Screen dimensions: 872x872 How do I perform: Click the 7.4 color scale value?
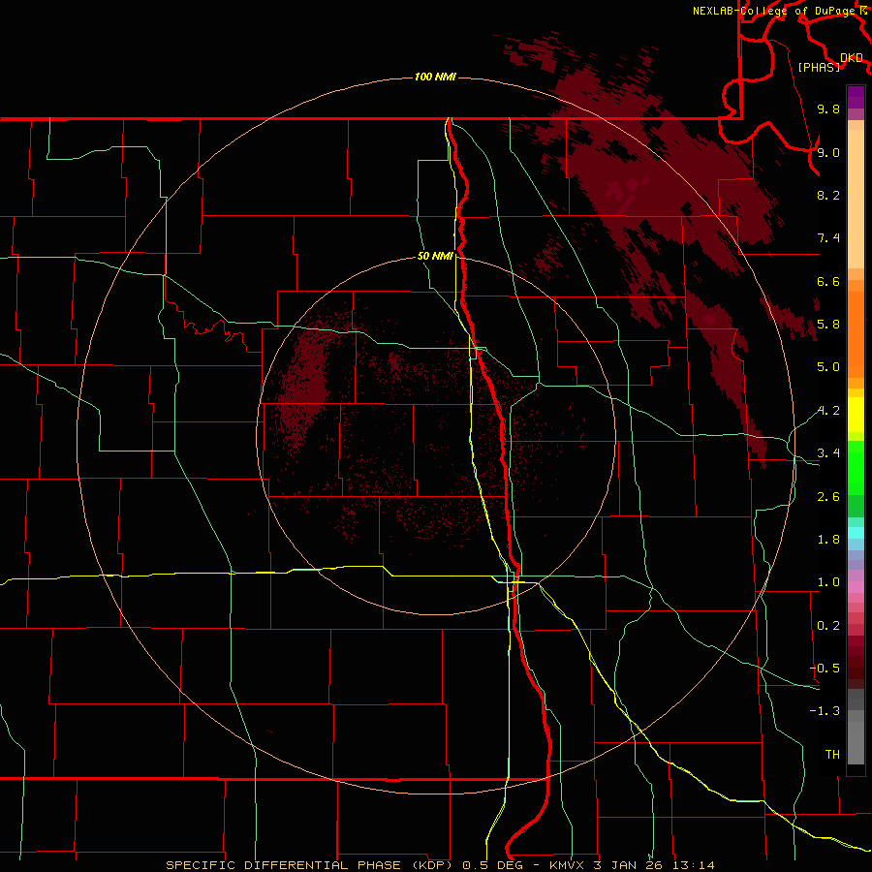[x=828, y=238]
